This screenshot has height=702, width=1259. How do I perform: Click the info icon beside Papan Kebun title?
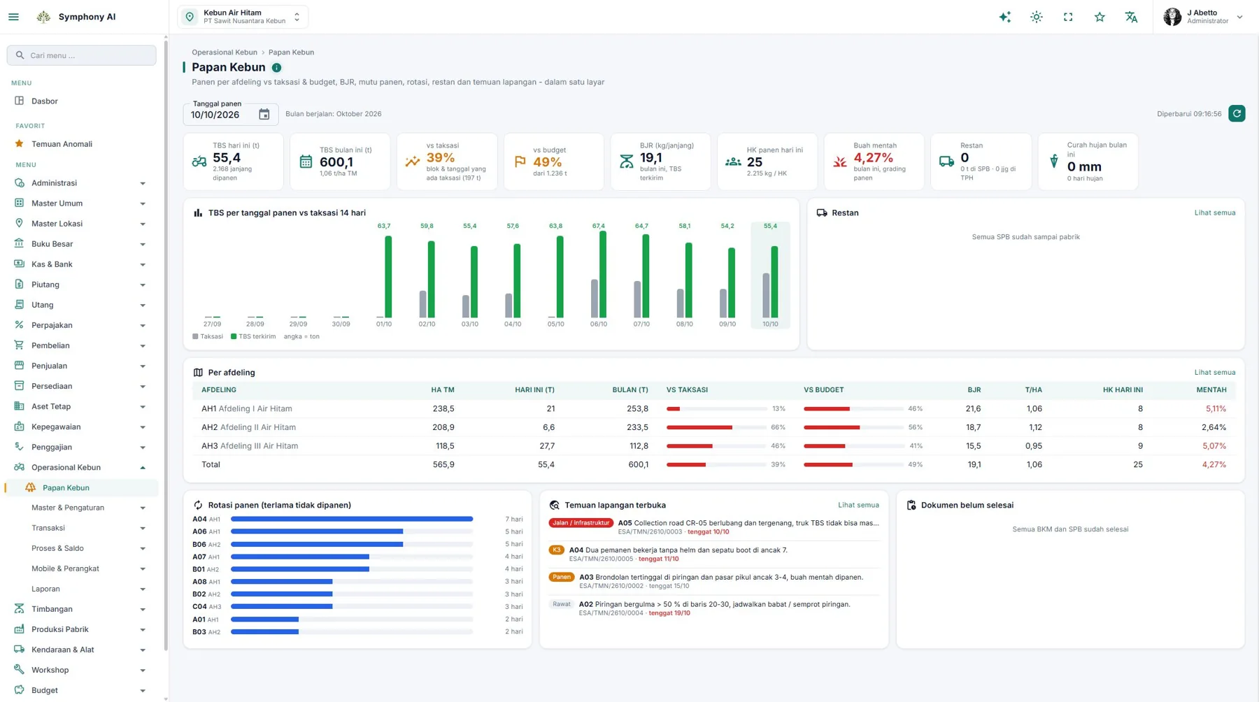pos(276,68)
